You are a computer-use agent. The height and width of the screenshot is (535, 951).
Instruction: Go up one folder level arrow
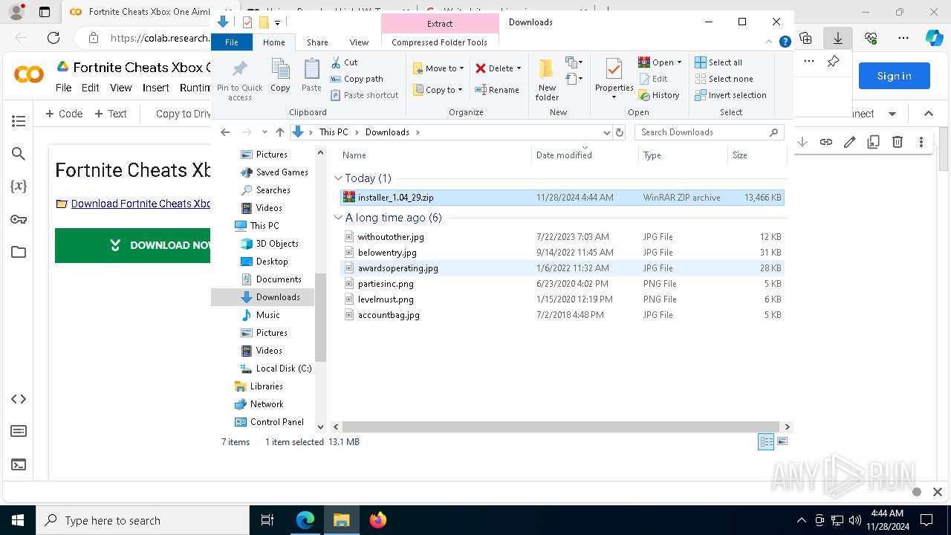(280, 132)
